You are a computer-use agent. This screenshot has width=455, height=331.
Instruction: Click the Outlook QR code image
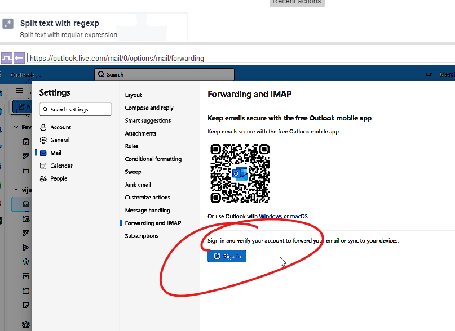pyautogui.click(x=240, y=173)
